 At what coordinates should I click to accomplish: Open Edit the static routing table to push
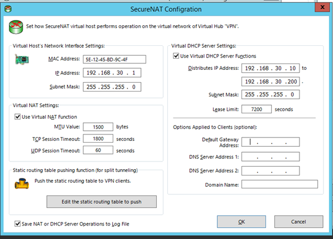click(102, 201)
